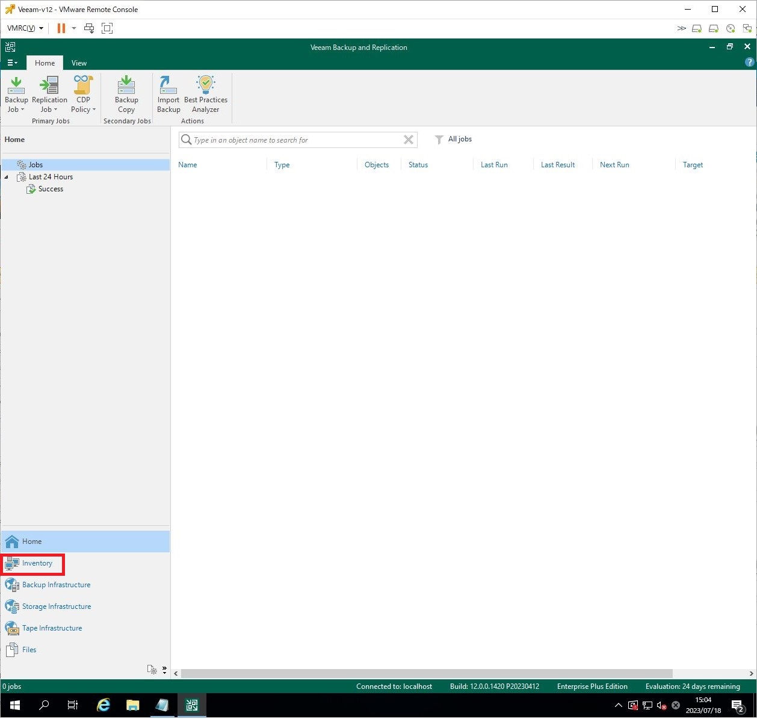Click the Evaluation days remaining status text
This screenshot has width=757, height=719.
[x=693, y=687]
